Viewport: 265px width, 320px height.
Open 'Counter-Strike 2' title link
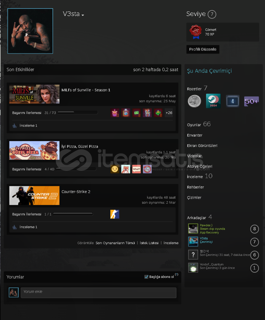[x=76, y=192]
